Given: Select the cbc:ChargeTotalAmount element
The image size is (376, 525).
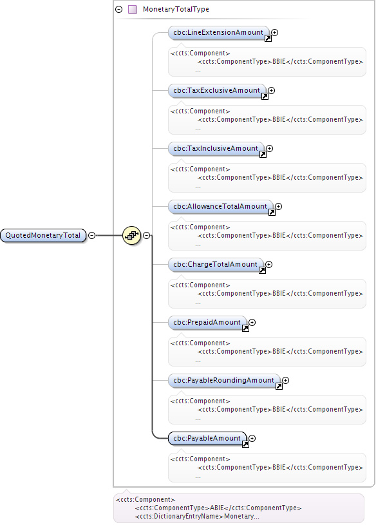Looking at the screenshot, I should click(x=216, y=265).
